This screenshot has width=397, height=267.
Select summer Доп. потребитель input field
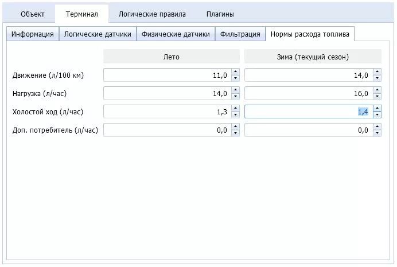click(x=167, y=130)
